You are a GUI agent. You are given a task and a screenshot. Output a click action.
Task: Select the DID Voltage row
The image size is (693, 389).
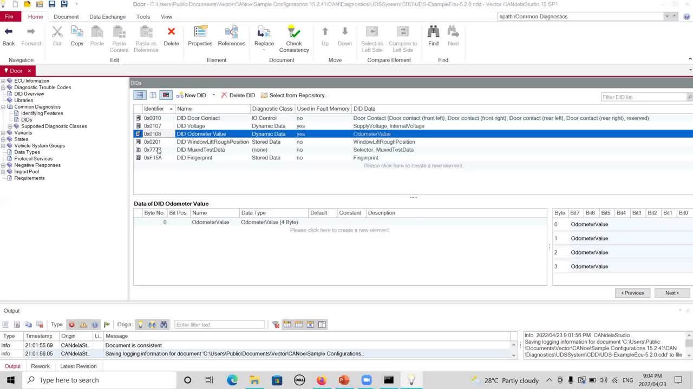coord(413,126)
